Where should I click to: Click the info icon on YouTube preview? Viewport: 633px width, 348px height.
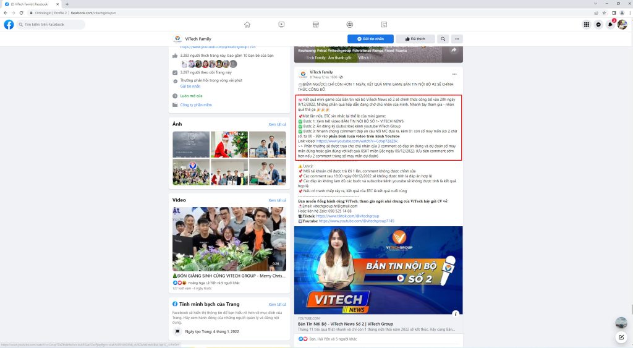point(456,313)
